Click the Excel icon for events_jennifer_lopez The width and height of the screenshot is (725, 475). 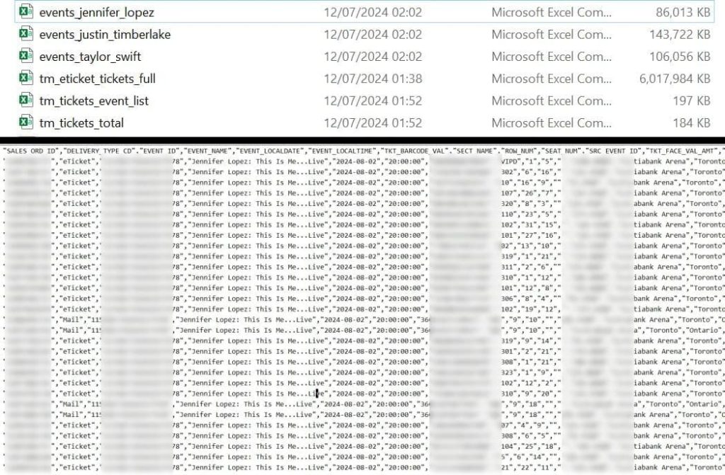pyautogui.click(x=26, y=11)
